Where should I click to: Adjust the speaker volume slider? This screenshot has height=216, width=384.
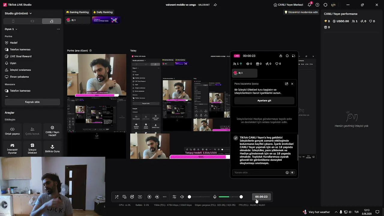pyautogui.click(x=199, y=197)
